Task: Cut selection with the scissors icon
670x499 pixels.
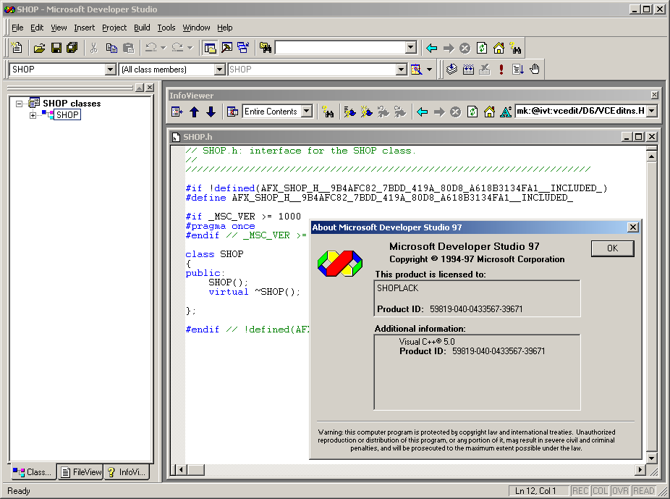Action: [93, 48]
